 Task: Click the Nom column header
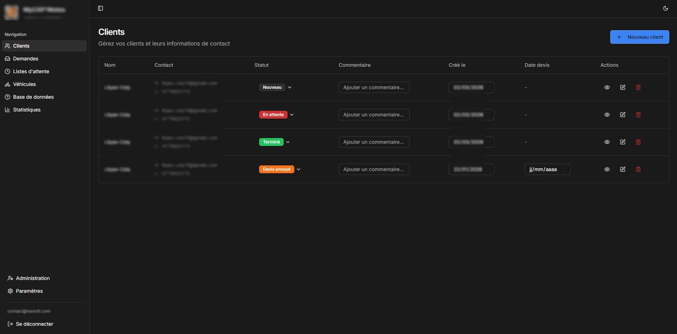[110, 65]
